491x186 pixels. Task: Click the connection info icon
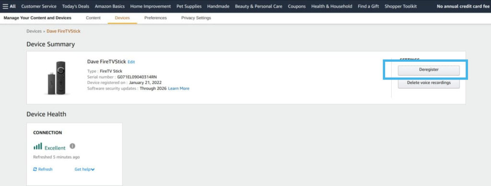tap(72, 146)
